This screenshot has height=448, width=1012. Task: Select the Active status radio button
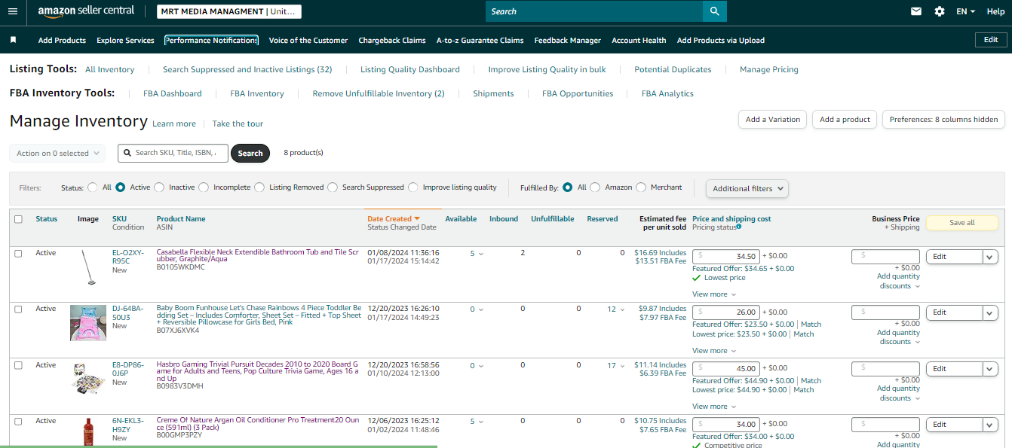120,187
